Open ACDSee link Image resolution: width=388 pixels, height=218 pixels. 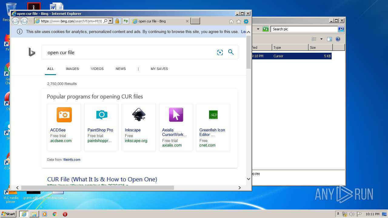click(x=58, y=130)
